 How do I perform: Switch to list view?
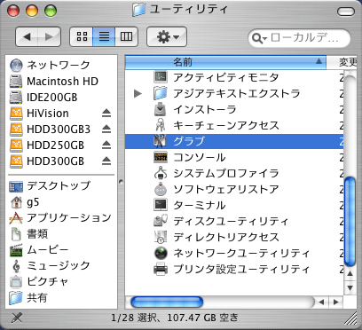(104, 36)
